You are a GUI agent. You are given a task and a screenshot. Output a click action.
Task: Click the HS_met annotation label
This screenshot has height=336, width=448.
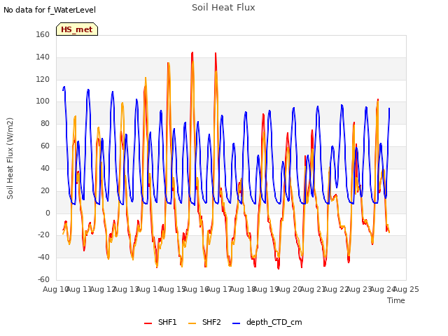77,29
